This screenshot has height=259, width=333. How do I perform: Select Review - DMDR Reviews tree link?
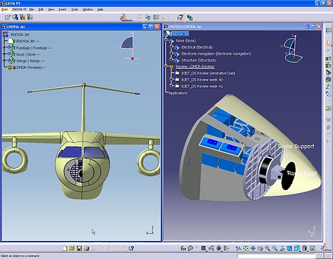point(195,67)
